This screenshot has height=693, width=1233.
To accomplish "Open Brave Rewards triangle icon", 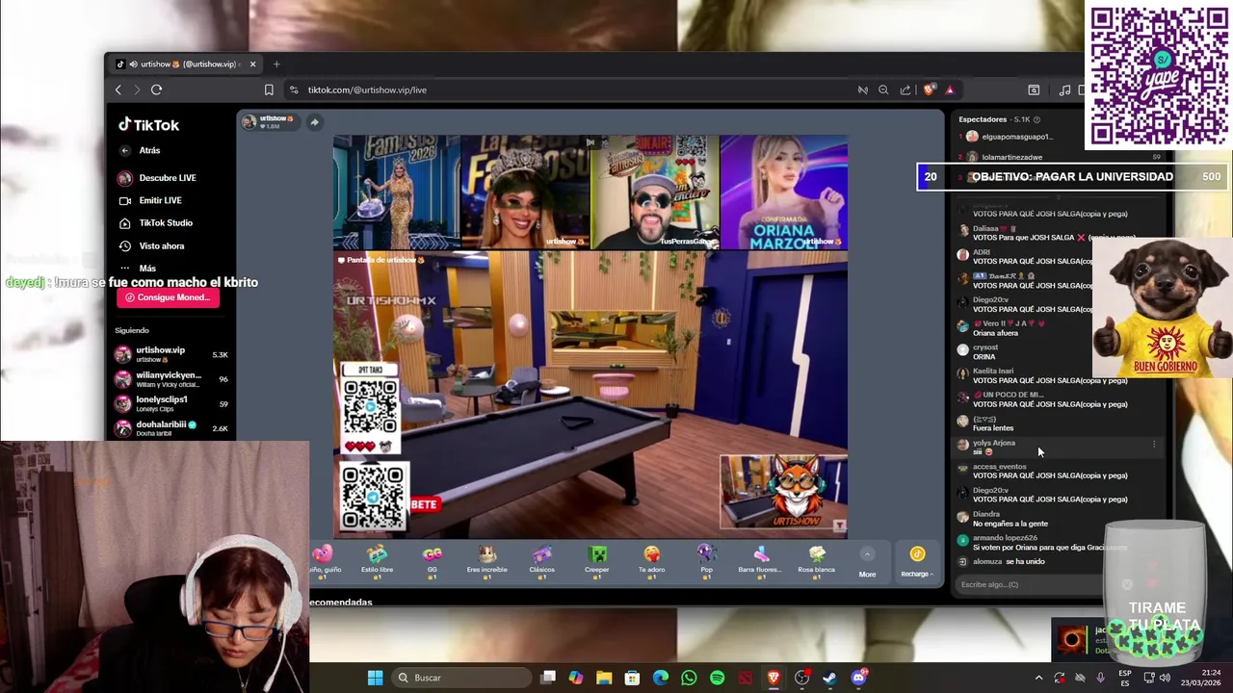I will tap(950, 90).
